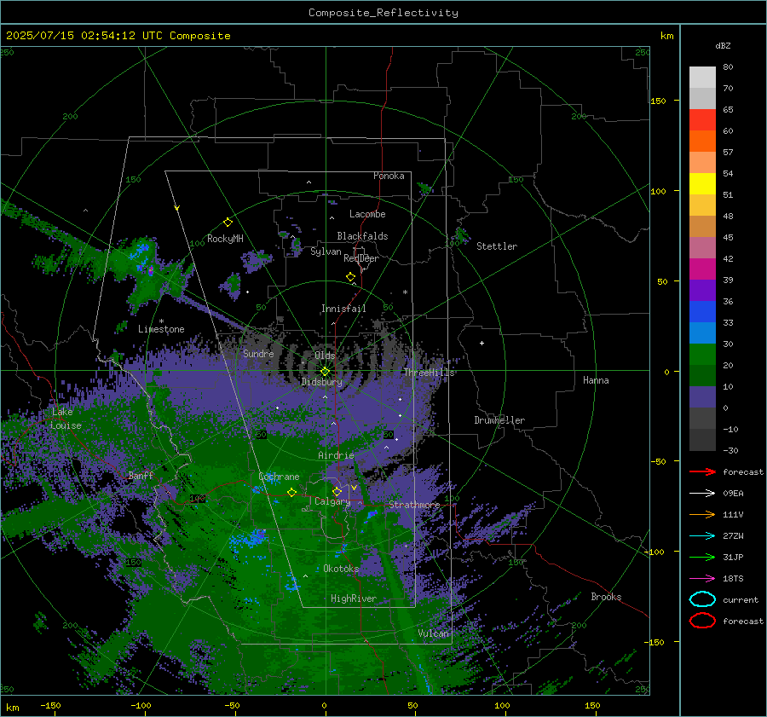Image resolution: width=767 pixels, height=717 pixels.
Task: Select the Strathmore city label
Action: pos(414,505)
